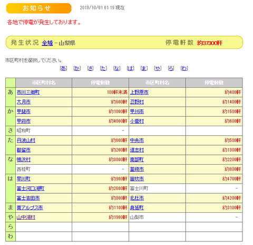Jump to the さ kana index
253x245 pixels.
(x=90, y=68)
